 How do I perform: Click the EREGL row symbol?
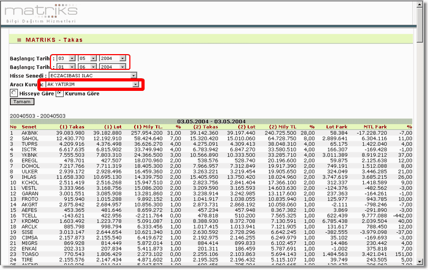pos(29,161)
